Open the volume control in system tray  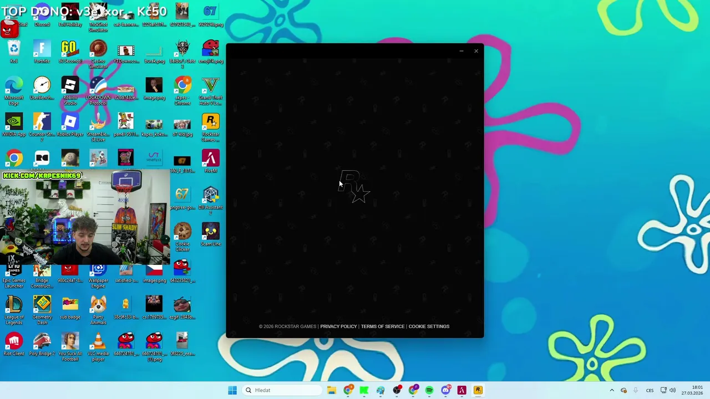point(673,390)
